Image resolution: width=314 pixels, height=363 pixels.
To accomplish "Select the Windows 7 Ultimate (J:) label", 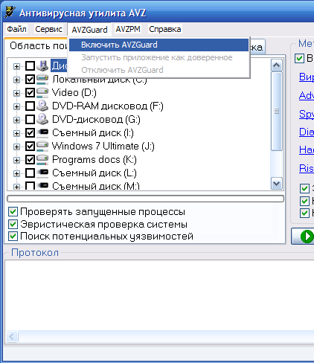I will pos(103,147).
